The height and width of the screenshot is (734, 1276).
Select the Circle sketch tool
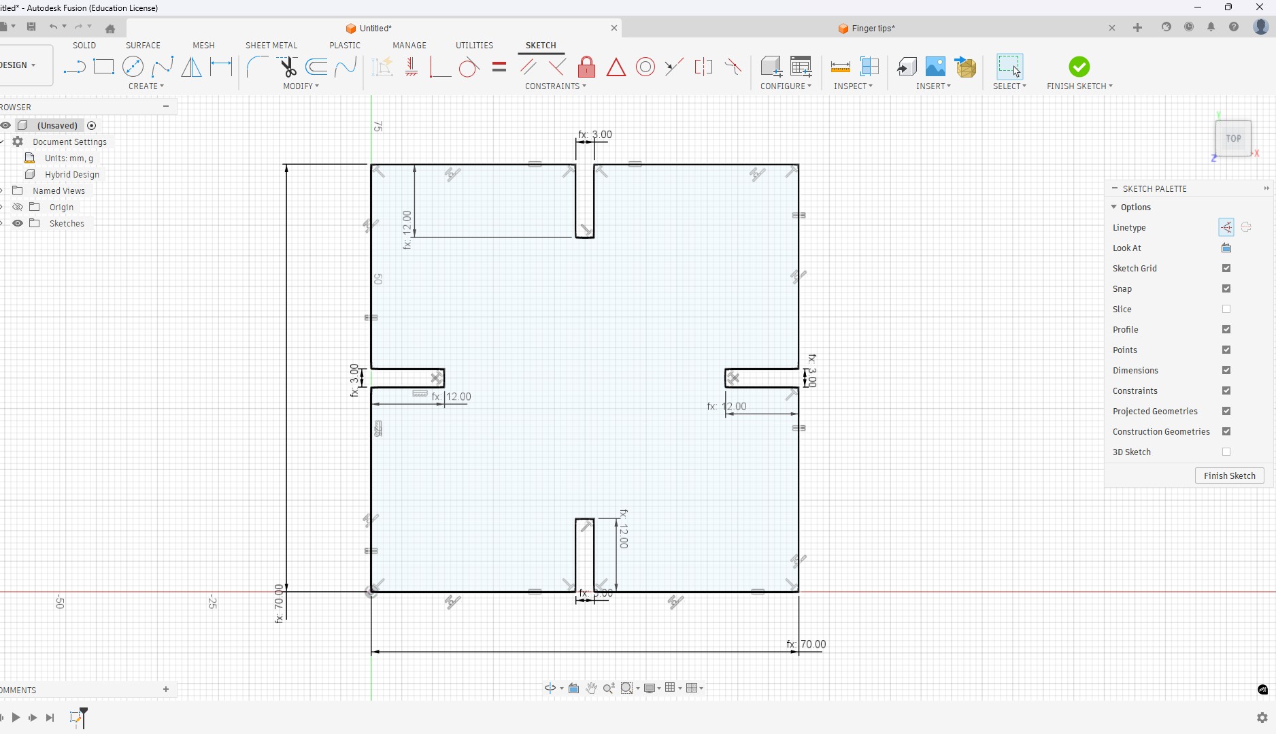click(133, 67)
